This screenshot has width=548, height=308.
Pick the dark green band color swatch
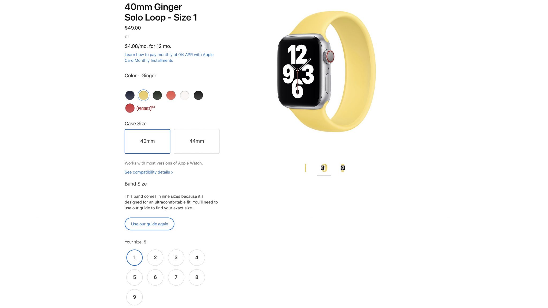tap(157, 95)
